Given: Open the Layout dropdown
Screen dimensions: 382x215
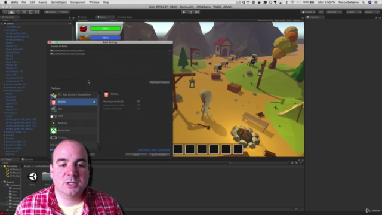Looking at the screenshot, I should pyautogui.click(x=371, y=12).
